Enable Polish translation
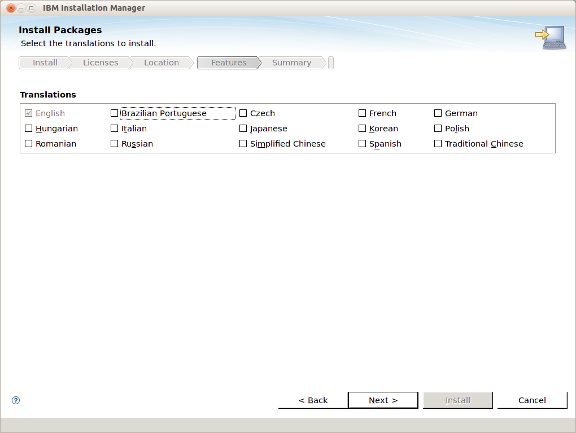 [x=438, y=129]
